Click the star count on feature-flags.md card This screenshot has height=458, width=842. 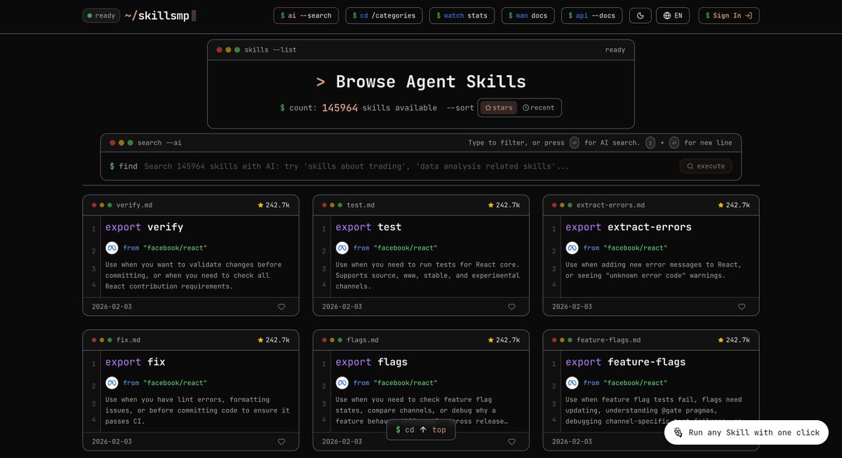(x=734, y=340)
